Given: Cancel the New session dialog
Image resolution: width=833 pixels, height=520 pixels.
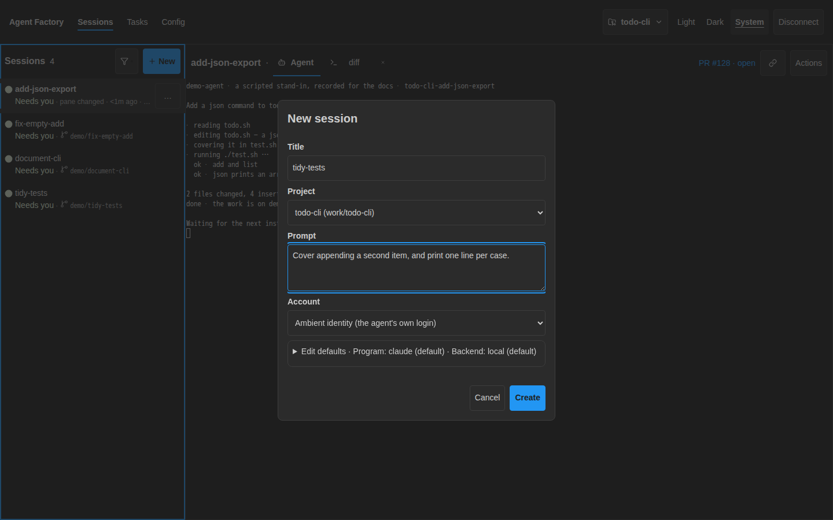Looking at the screenshot, I should click(x=487, y=398).
